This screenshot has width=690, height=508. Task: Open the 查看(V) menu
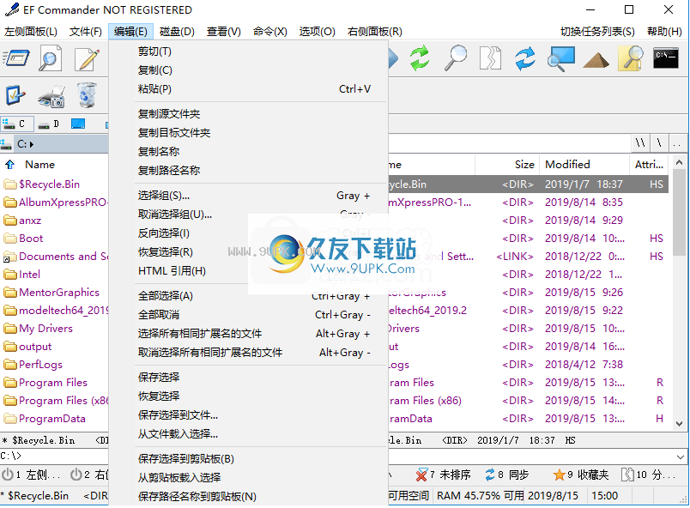tap(223, 32)
